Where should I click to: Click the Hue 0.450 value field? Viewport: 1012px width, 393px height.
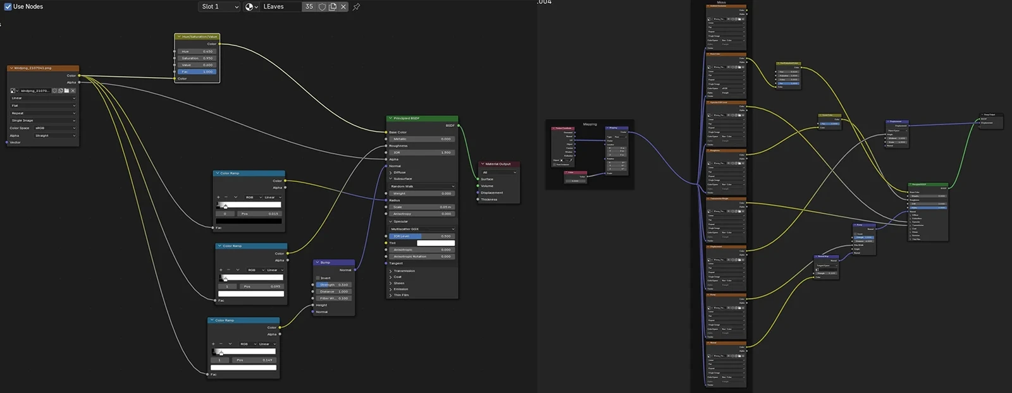click(x=197, y=51)
